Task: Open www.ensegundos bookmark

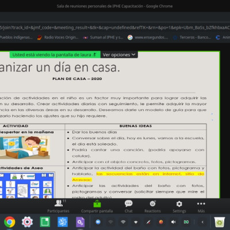Action: [148, 37]
